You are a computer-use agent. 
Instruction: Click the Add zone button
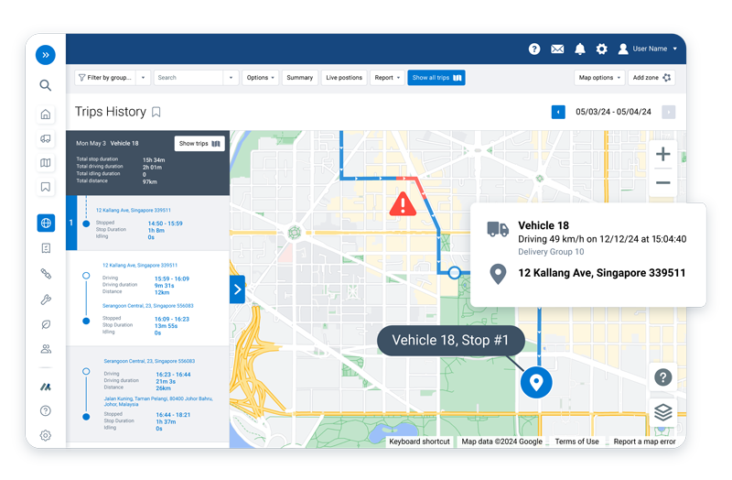(x=651, y=78)
